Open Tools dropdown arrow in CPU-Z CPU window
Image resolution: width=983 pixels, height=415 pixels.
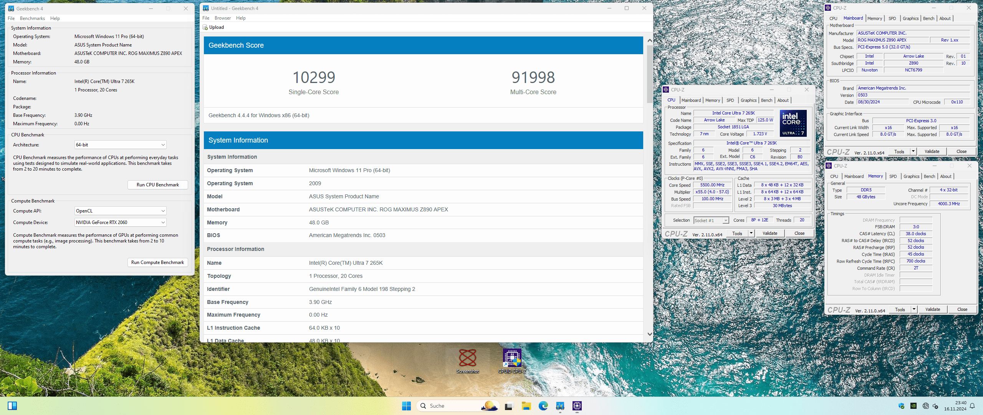pyautogui.click(x=751, y=233)
